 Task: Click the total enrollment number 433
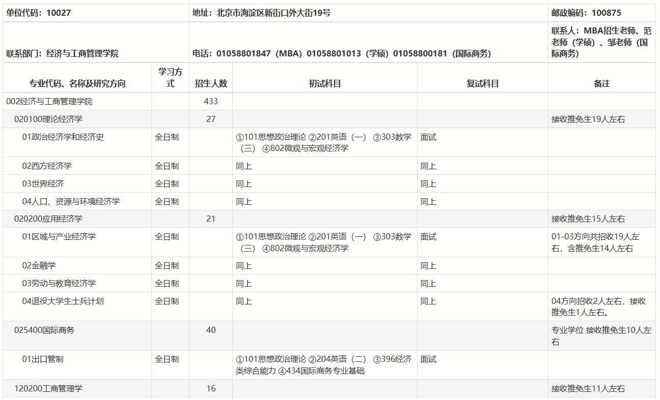211,102
